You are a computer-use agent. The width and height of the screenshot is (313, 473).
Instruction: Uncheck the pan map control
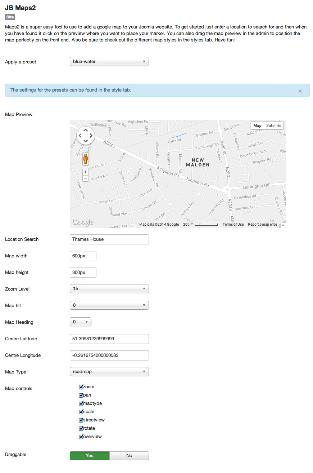click(x=81, y=395)
